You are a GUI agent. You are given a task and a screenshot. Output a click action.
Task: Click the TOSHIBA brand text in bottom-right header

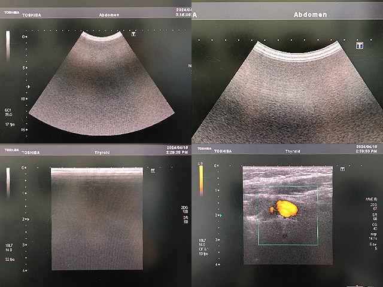coord(223,151)
